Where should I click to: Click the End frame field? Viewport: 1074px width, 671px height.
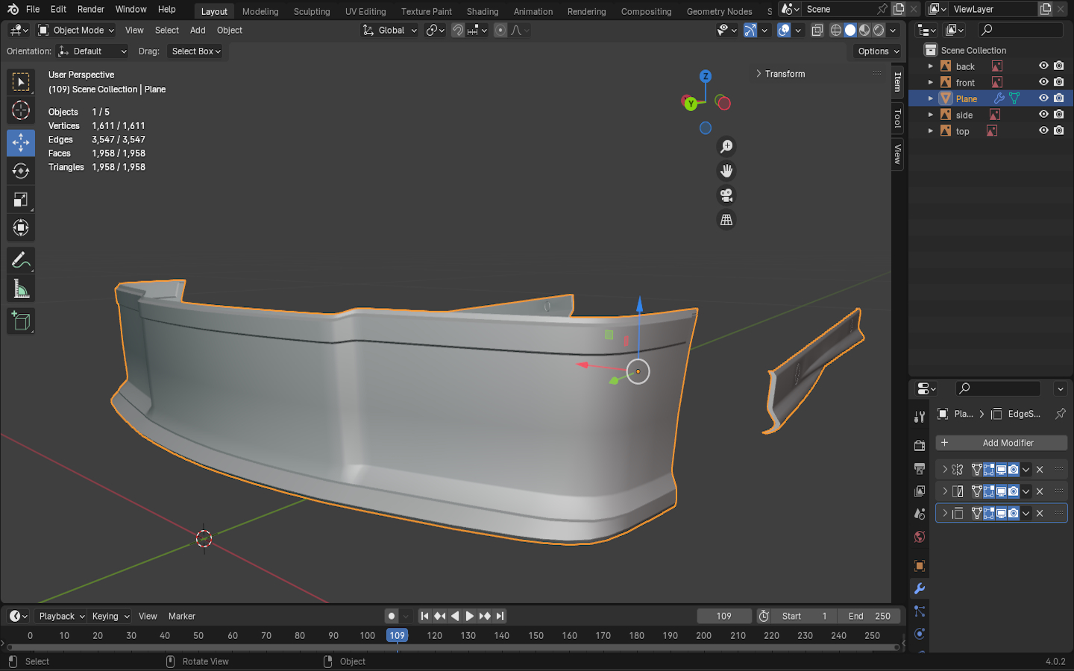click(x=870, y=617)
